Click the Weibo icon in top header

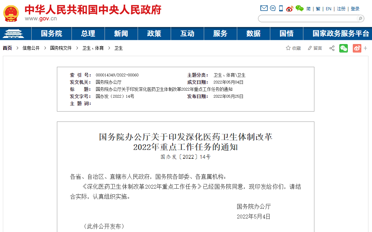[x=290, y=9]
